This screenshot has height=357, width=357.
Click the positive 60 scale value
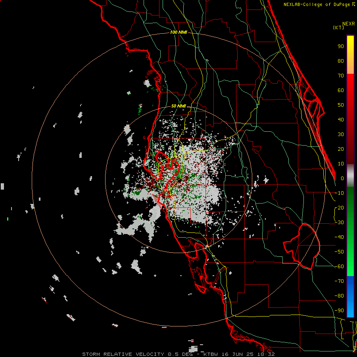(341, 90)
